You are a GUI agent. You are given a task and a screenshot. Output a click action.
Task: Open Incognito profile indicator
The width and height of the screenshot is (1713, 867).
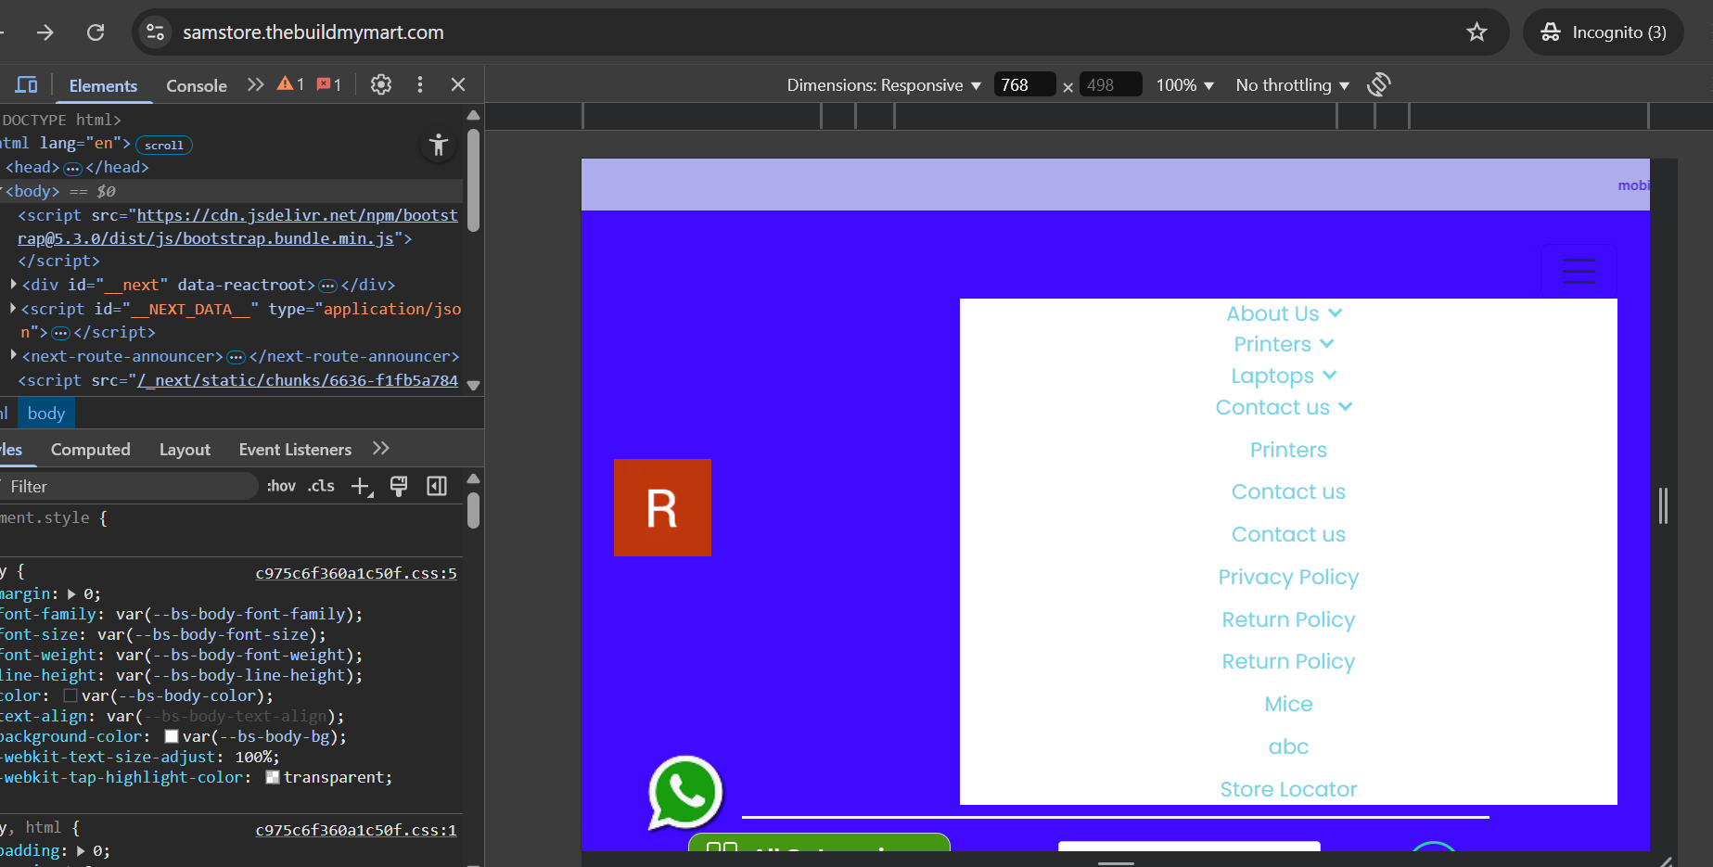click(x=1604, y=32)
